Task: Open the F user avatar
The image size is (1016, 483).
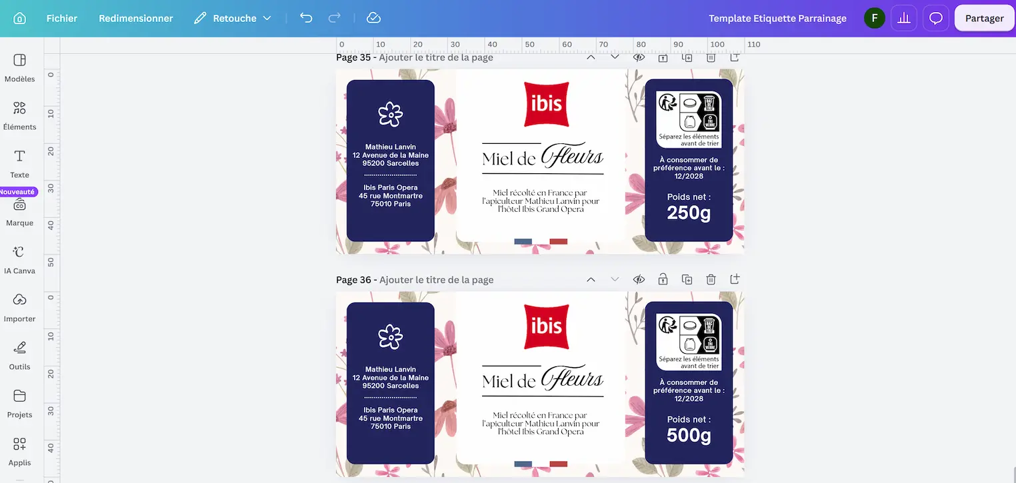Action: (x=875, y=18)
